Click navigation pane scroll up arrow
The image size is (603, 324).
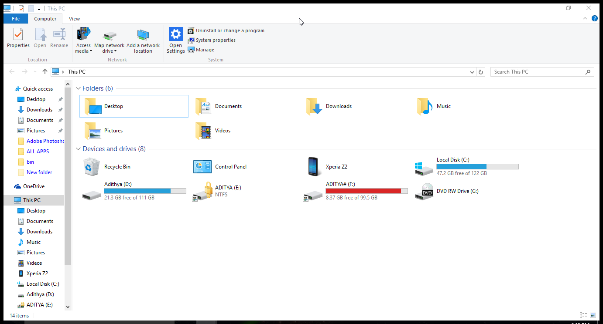[68, 84]
